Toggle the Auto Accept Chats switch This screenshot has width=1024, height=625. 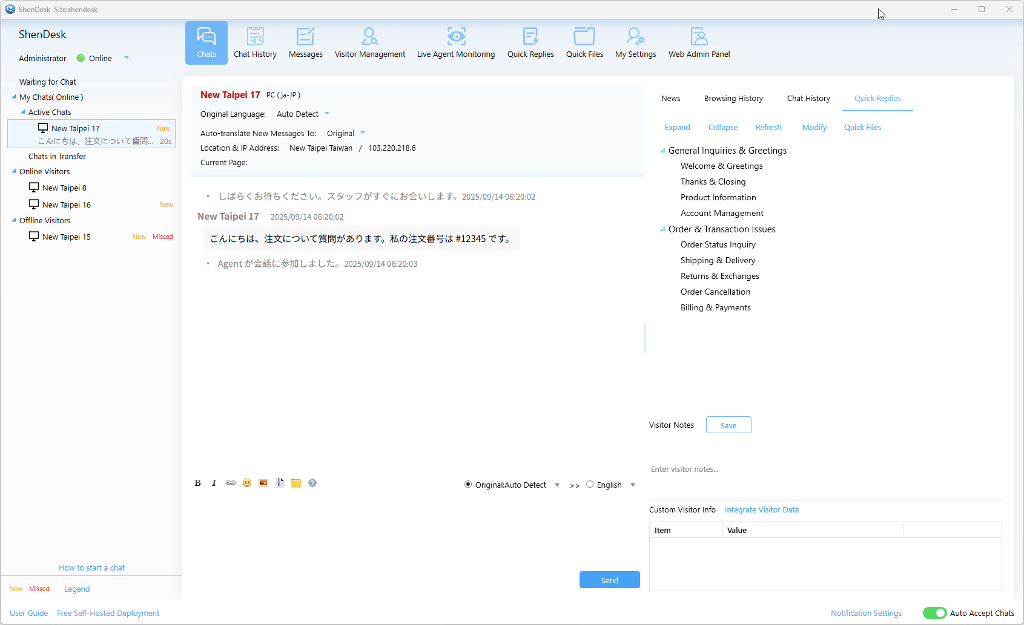pyautogui.click(x=934, y=613)
